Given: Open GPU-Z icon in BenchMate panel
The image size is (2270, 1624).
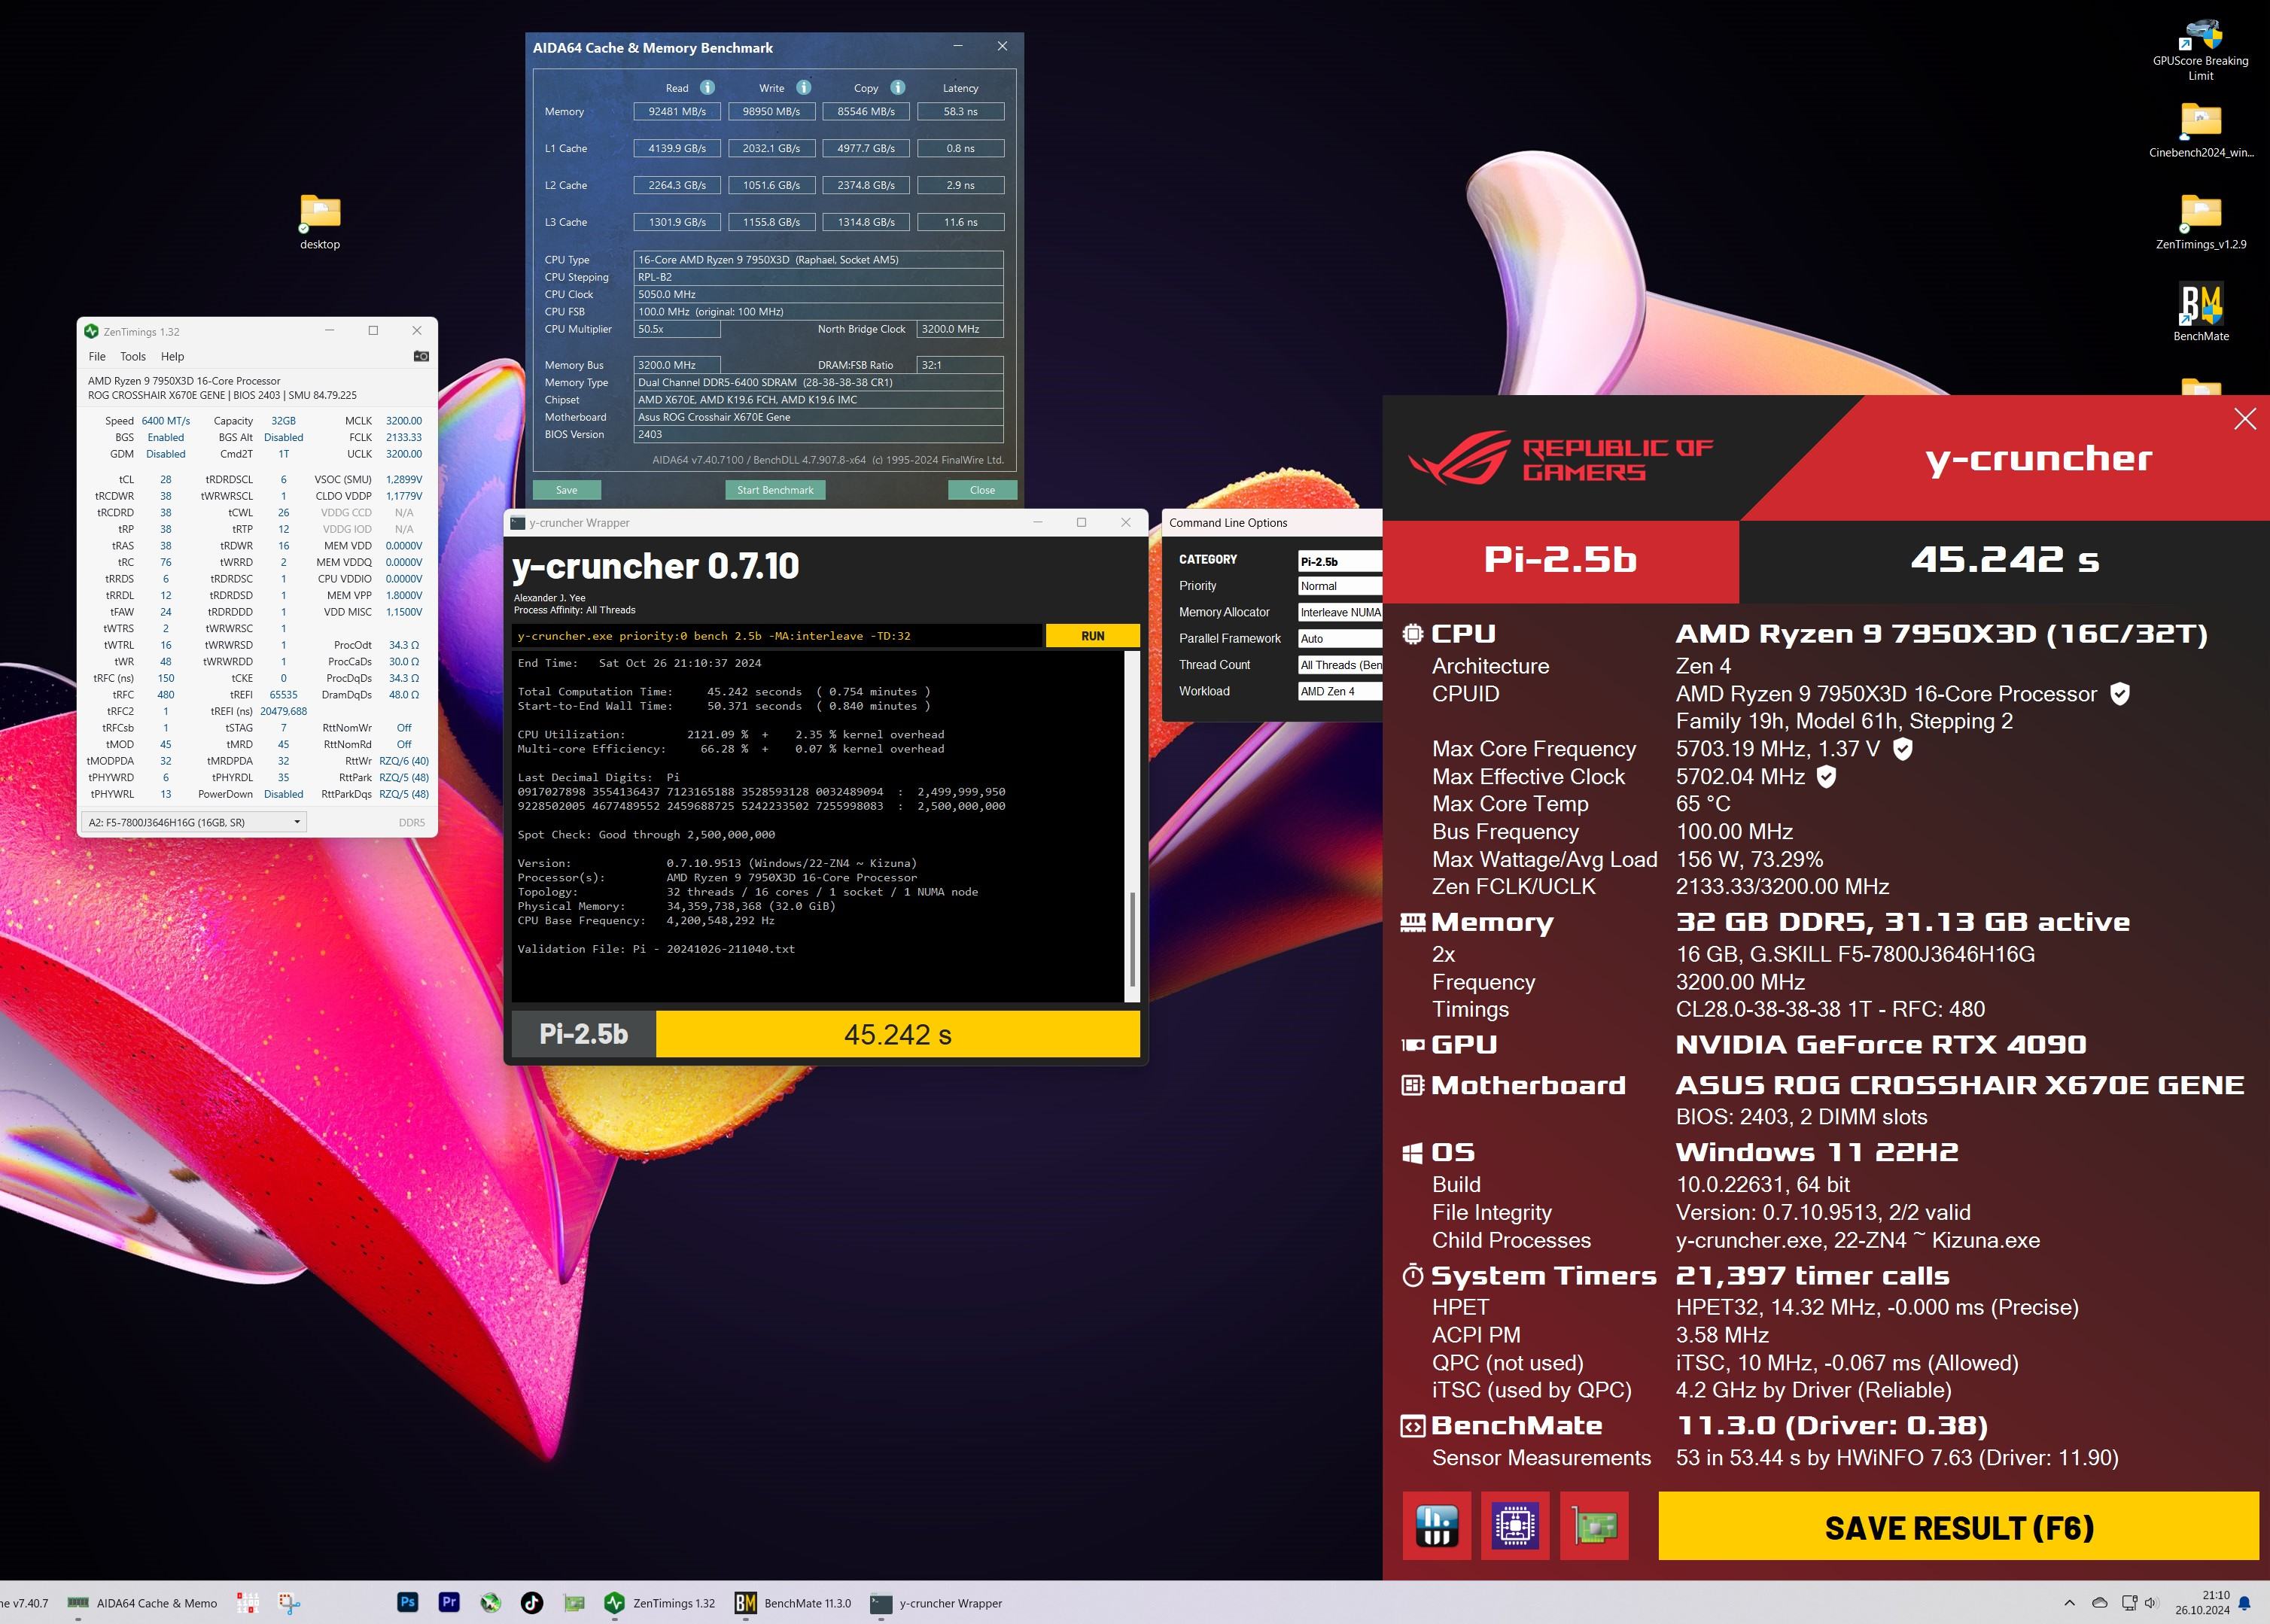Looking at the screenshot, I should point(1594,1526).
